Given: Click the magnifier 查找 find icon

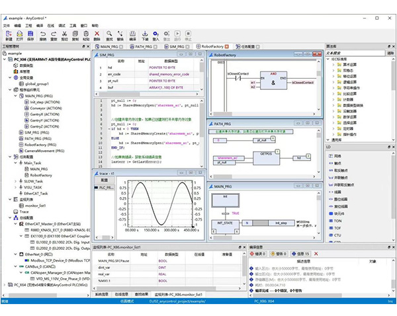Looking at the screenshot, I should tap(109, 36).
